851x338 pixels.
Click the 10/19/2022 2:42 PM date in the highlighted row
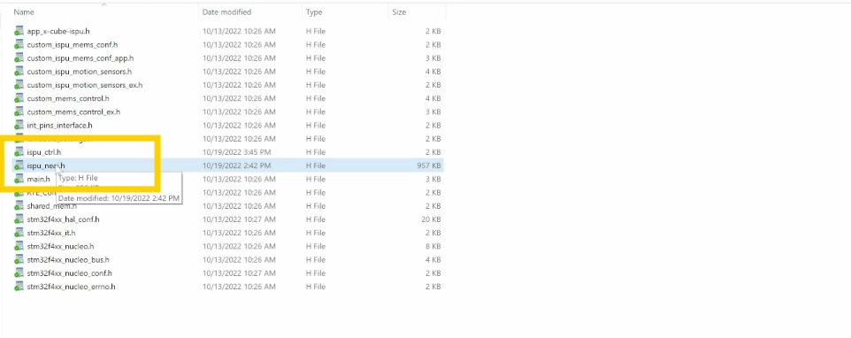click(236, 165)
